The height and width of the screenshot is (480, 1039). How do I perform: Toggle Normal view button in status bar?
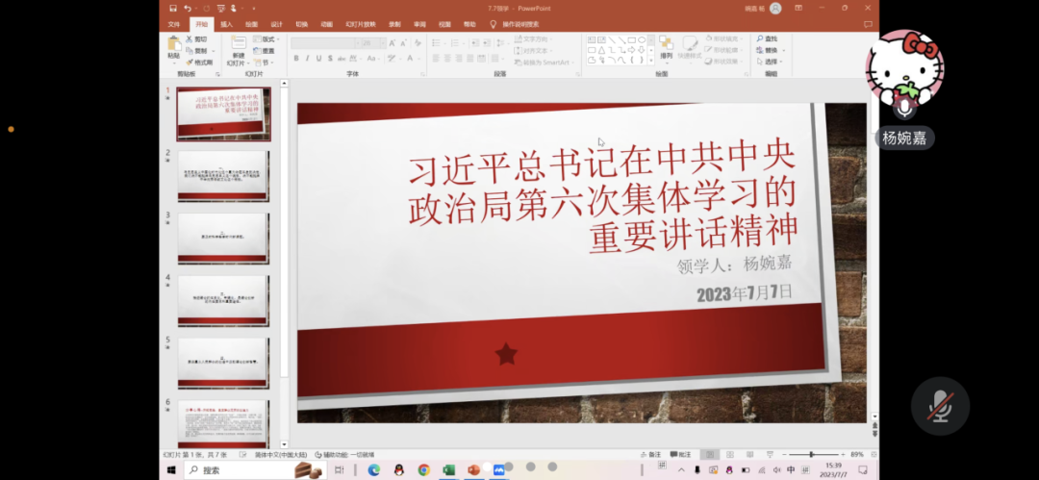[x=710, y=455]
